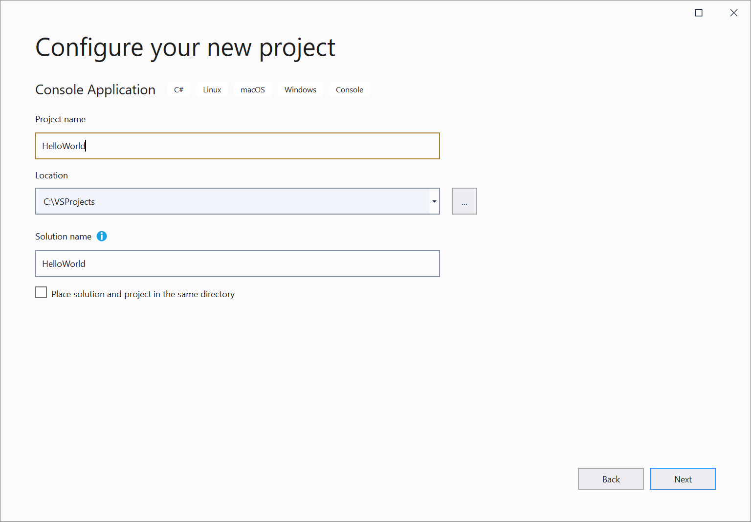Click the Location label
This screenshot has height=522, width=751.
click(x=51, y=175)
